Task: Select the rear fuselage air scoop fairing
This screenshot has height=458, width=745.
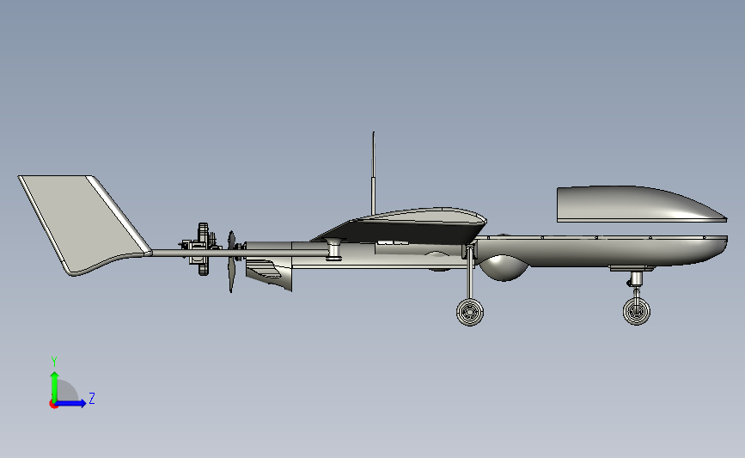Action: (x=269, y=275)
